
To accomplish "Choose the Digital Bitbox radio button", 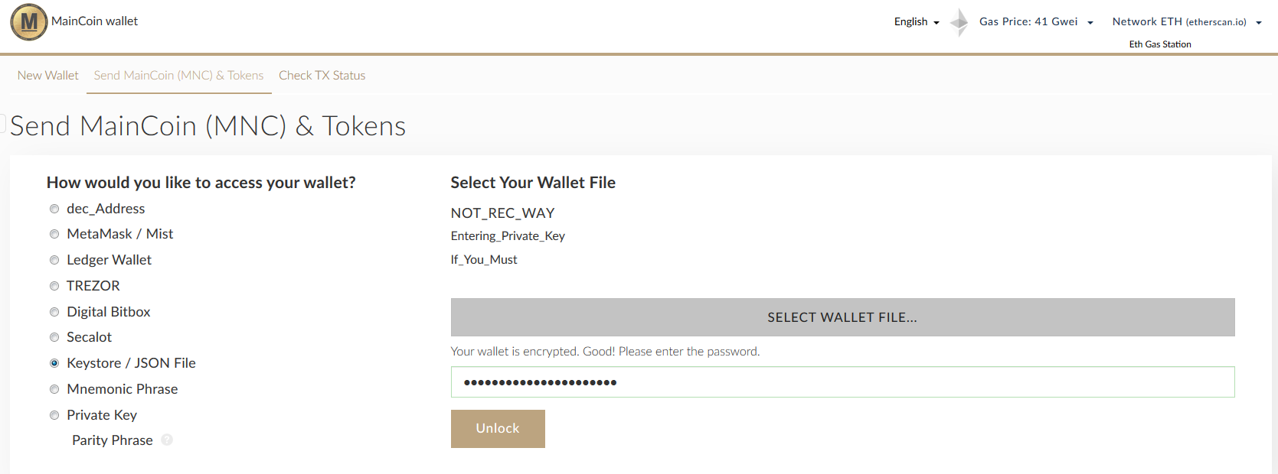I will click(54, 312).
